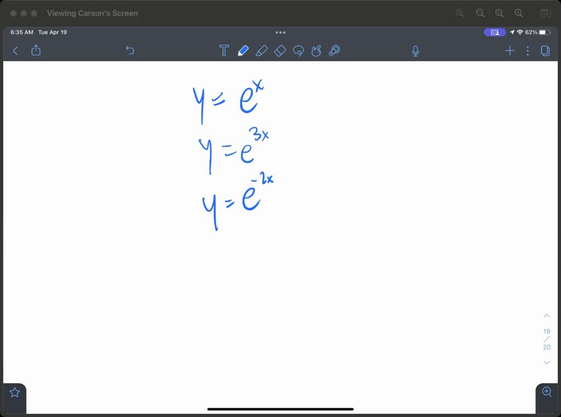Open the page overview icon
This screenshot has height=417, width=561.
tap(545, 50)
